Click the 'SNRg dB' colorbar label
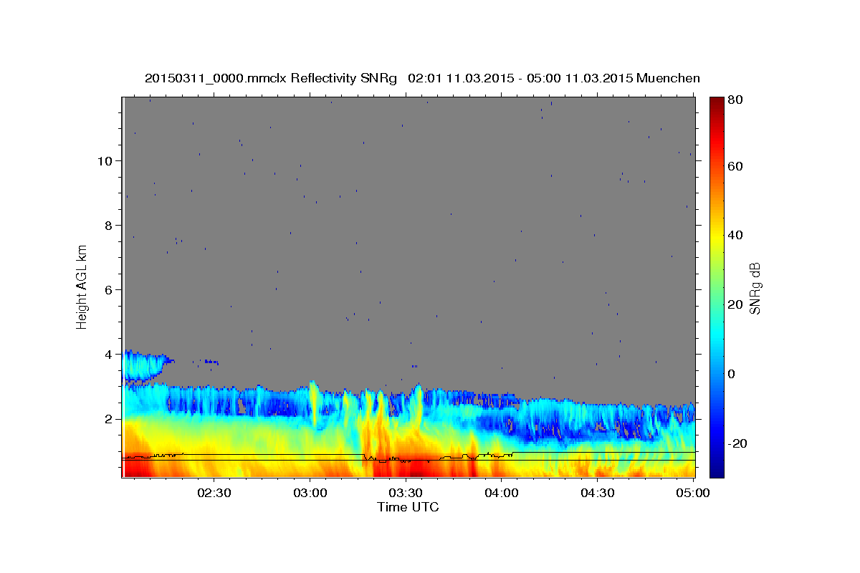This screenshot has width=860, height=573. point(755,288)
